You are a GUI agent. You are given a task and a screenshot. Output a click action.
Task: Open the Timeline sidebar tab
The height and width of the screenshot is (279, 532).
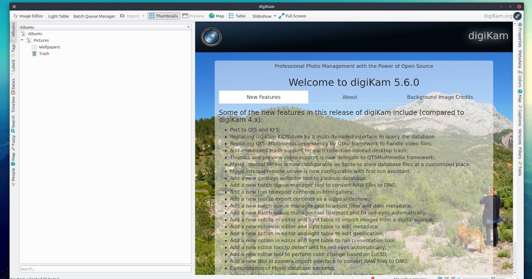[x=13, y=105]
